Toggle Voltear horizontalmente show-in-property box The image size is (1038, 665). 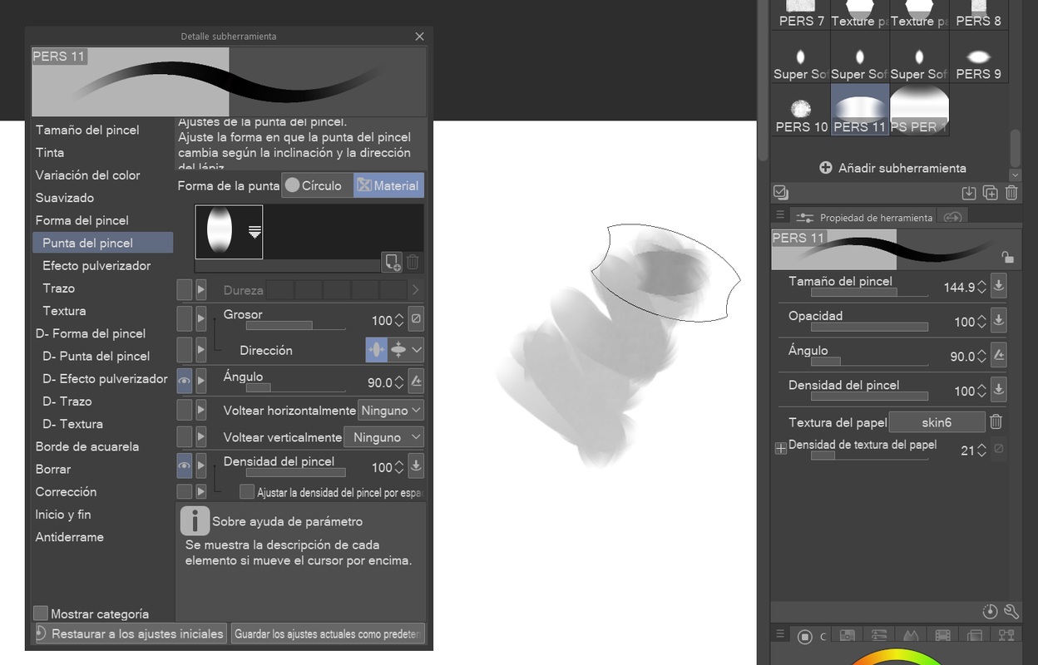[185, 410]
